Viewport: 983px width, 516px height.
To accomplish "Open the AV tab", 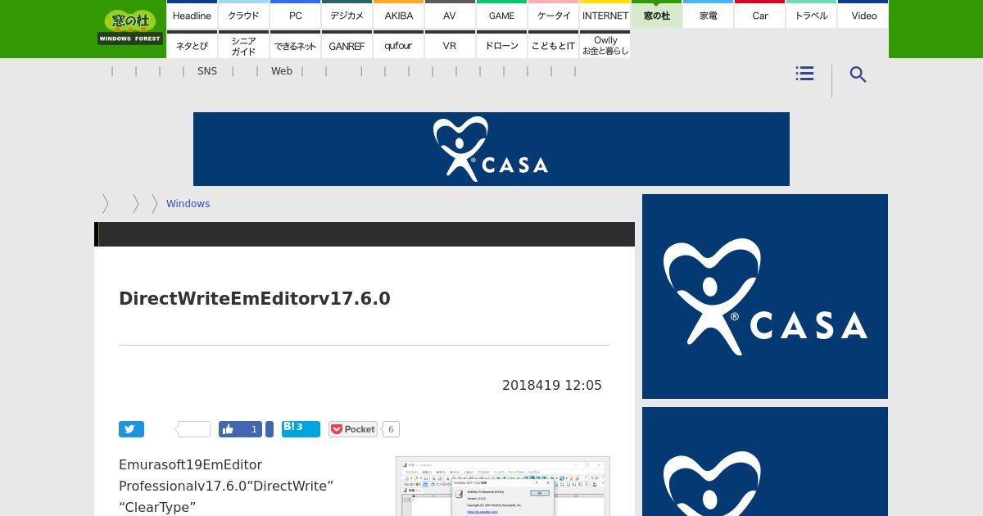I will [450, 15].
